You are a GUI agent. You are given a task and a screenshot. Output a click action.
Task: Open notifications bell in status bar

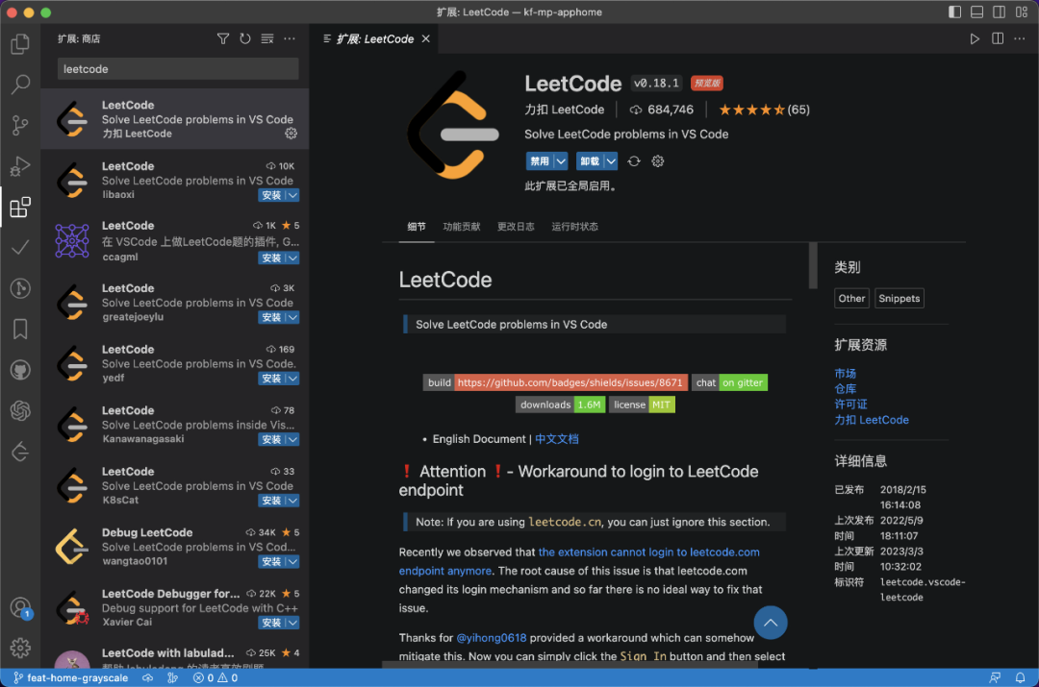pos(1020,677)
